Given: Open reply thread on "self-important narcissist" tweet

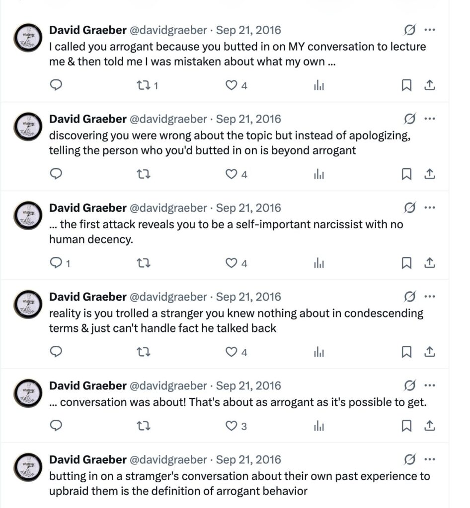Looking at the screenshot, I should (x=60, y=263).
